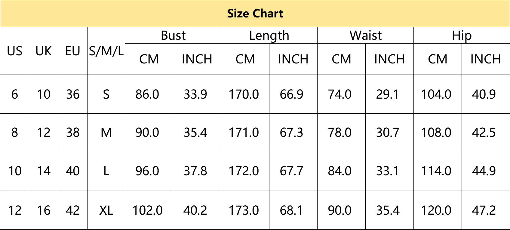Viewport: 510px width, 230px height.
Task: Click the S/M/L header cell
Action: pyautogui.click(x=106, y=51)
